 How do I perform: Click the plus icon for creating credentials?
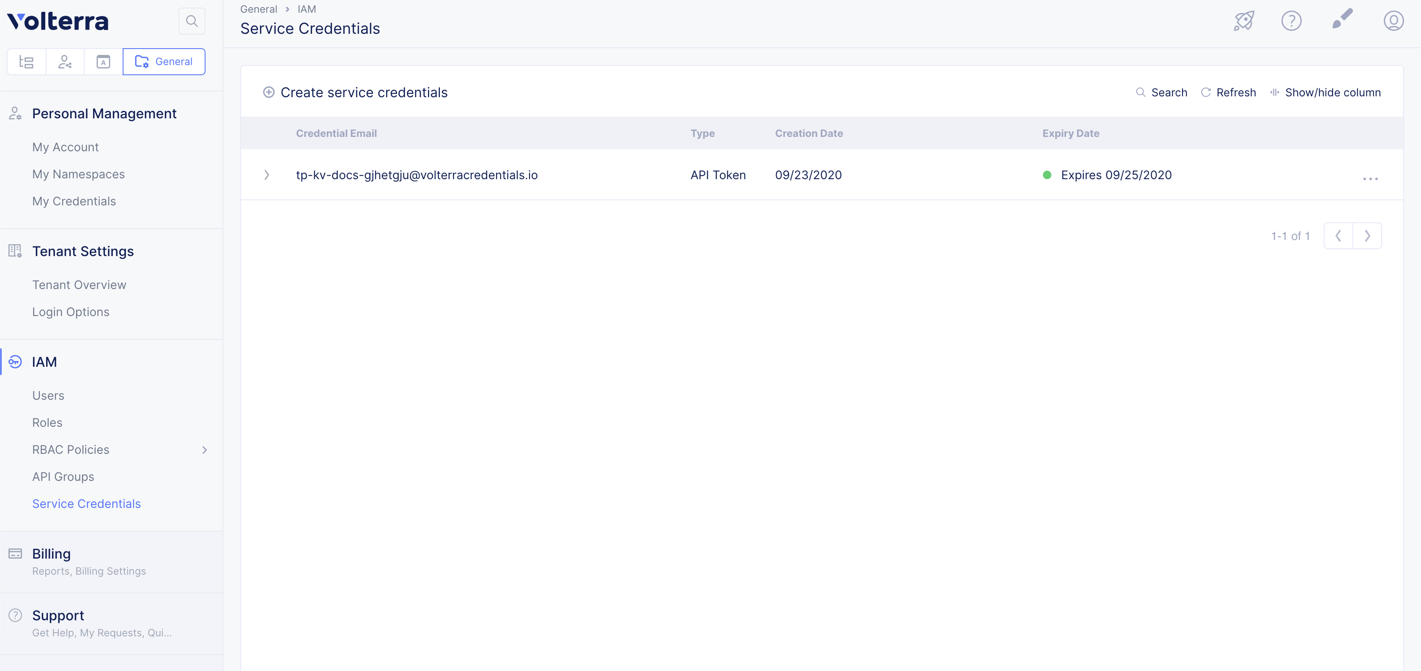[269, 93]
